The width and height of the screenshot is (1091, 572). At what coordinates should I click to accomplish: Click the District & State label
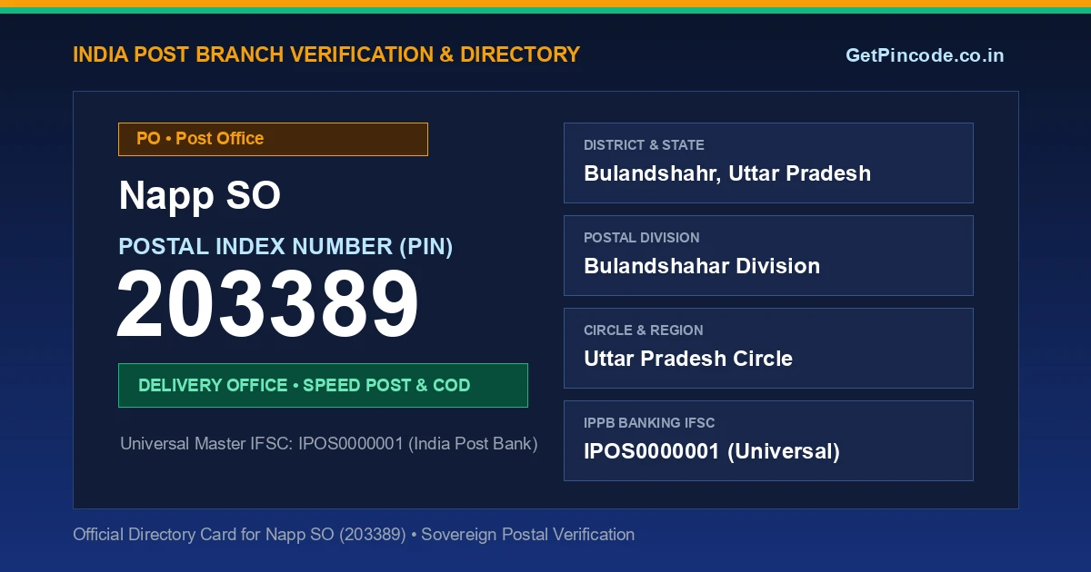coord(644,145)
